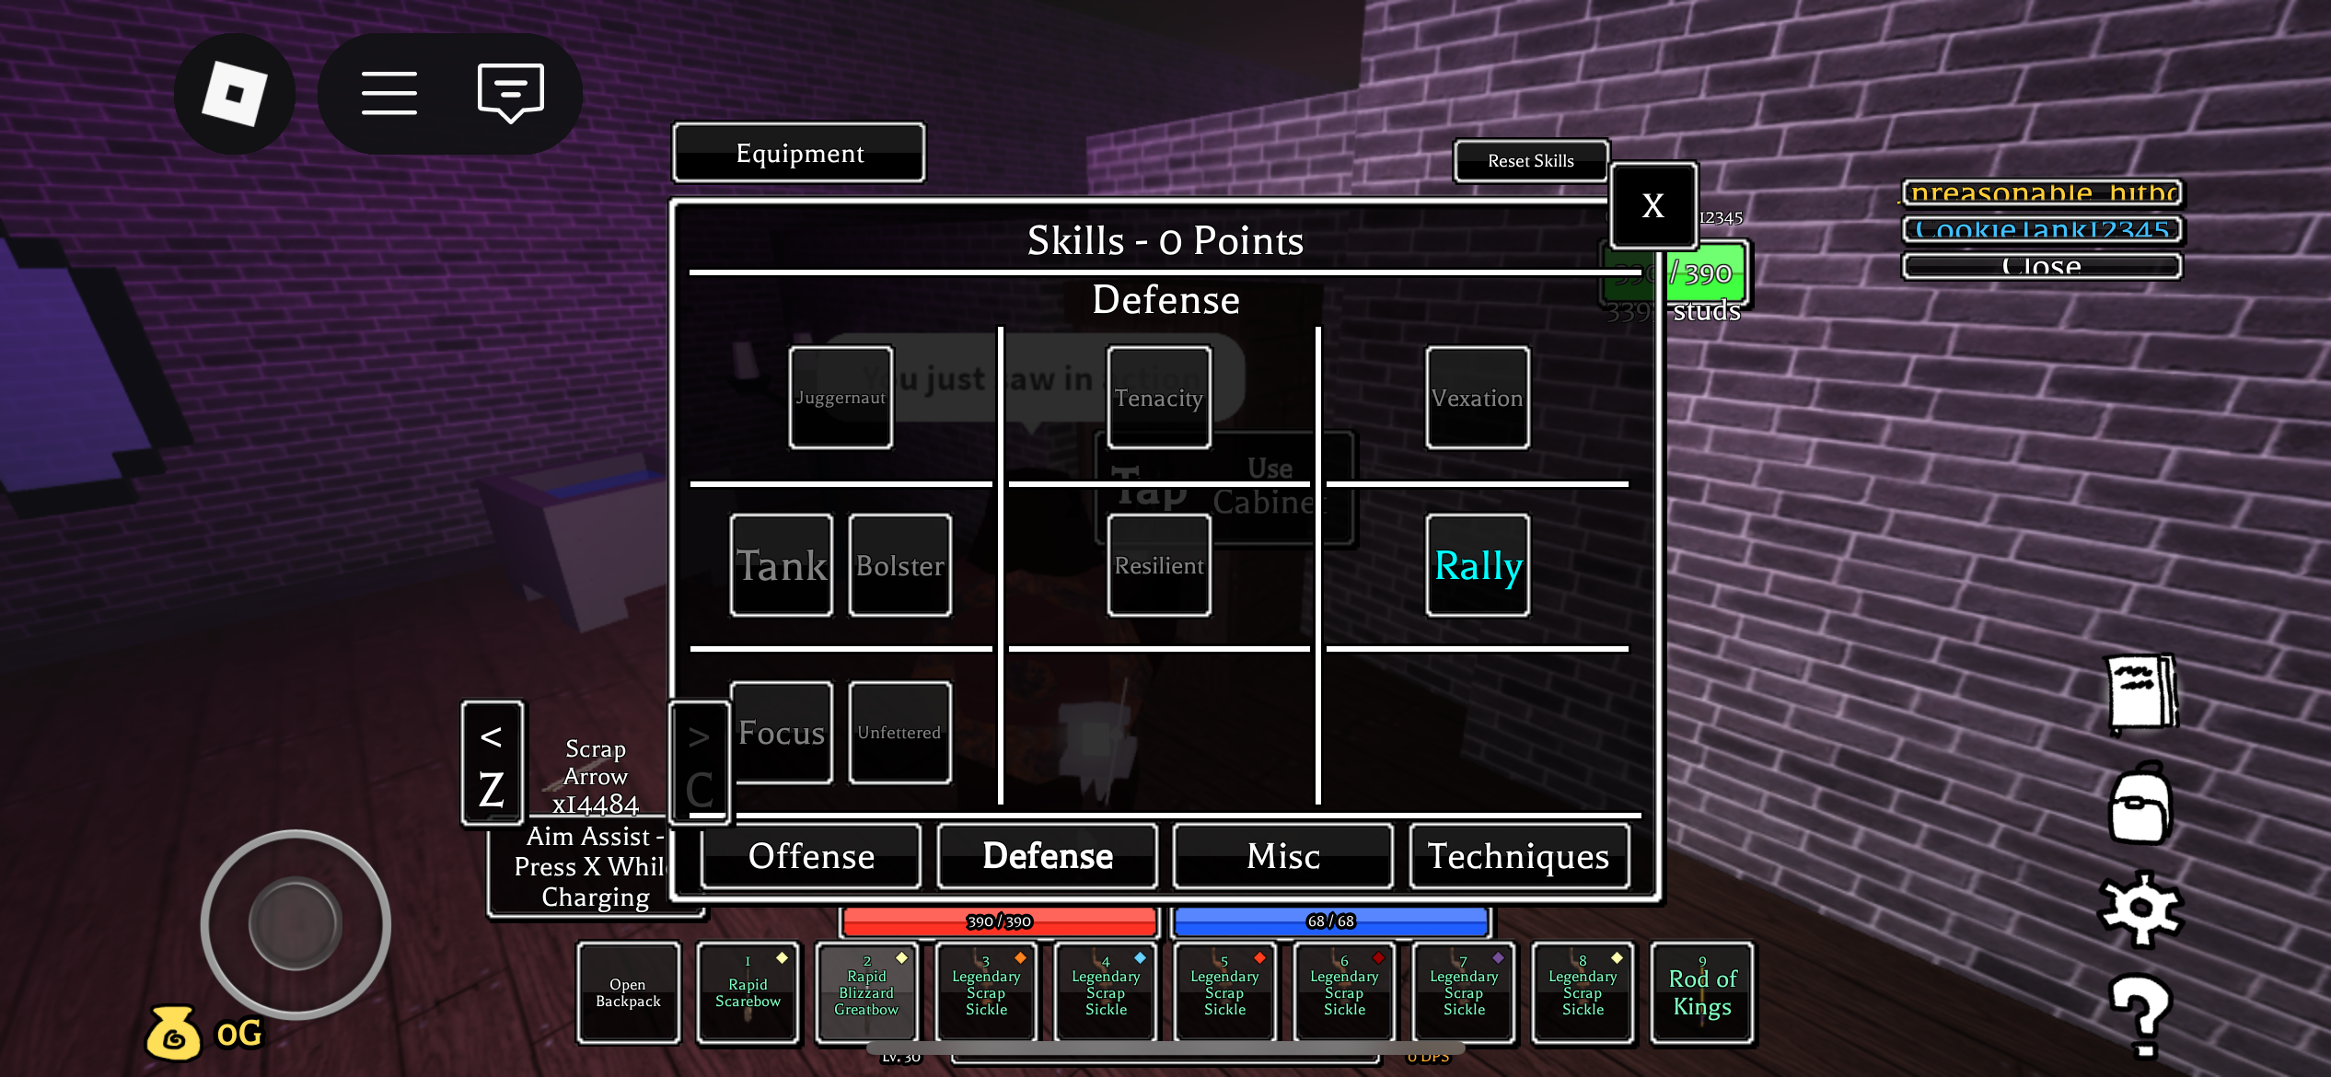2331x1077 pixels.
Task: Select CookieTank12345 player entry
Action: point(2042,229)
